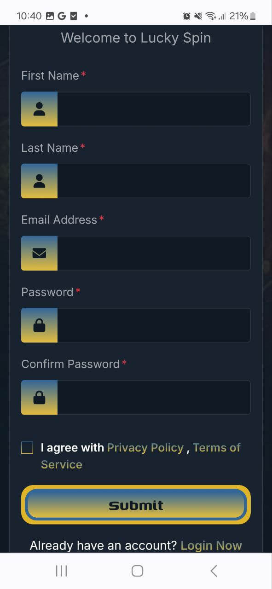
Task: Tap the person icon beside First Name
Action: coord(39,109)
